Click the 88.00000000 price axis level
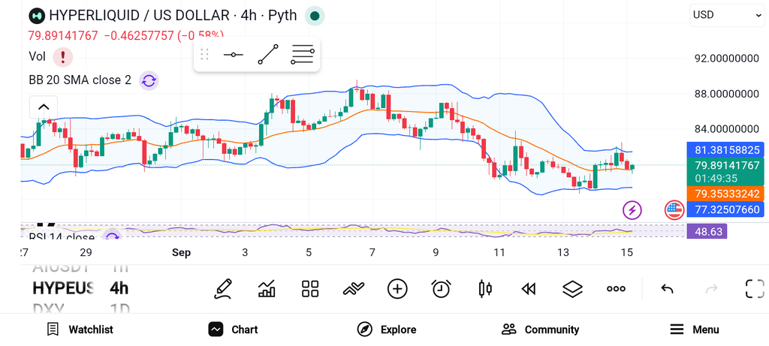The width and height of the screenshot is (769, 346). (x=726, y=94)
